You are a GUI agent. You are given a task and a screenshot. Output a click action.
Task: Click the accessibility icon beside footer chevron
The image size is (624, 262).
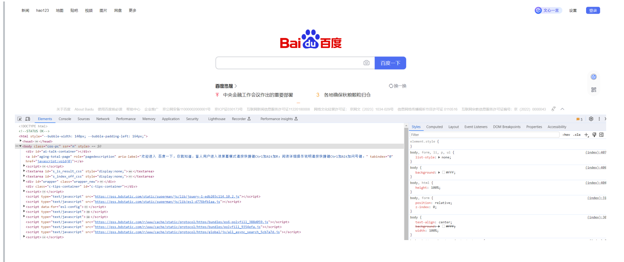click(x=553, y=109)
